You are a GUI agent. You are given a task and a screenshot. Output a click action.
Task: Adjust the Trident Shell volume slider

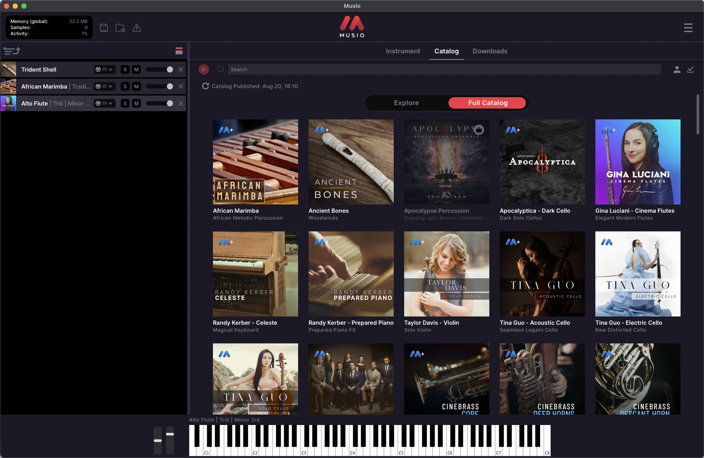click(159, 69)
